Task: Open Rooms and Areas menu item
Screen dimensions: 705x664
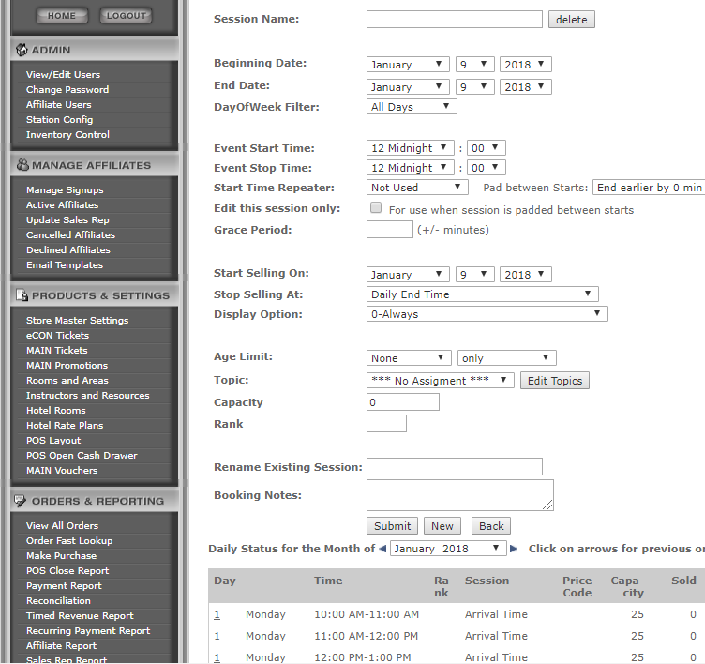Action: [x=67, y=380]
